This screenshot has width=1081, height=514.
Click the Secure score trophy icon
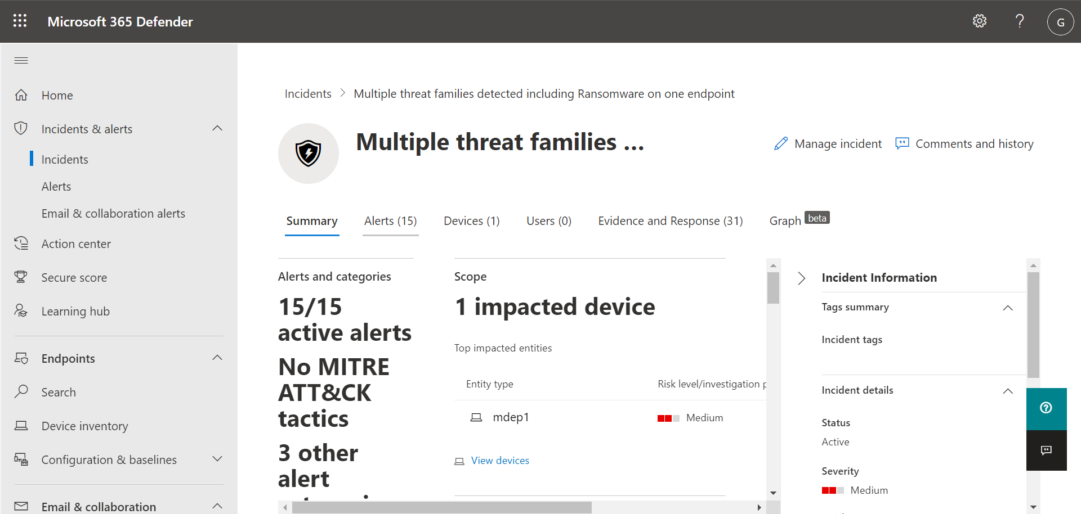point(21,277)
